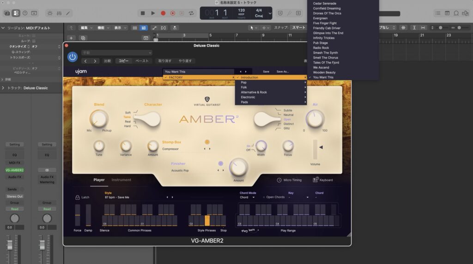Screen dimensions: 473x264
Task: Open the 表示 menu in tracks area
Action: tap(120, 28)
